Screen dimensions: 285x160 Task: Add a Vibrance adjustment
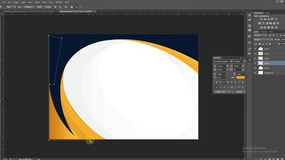276,19
